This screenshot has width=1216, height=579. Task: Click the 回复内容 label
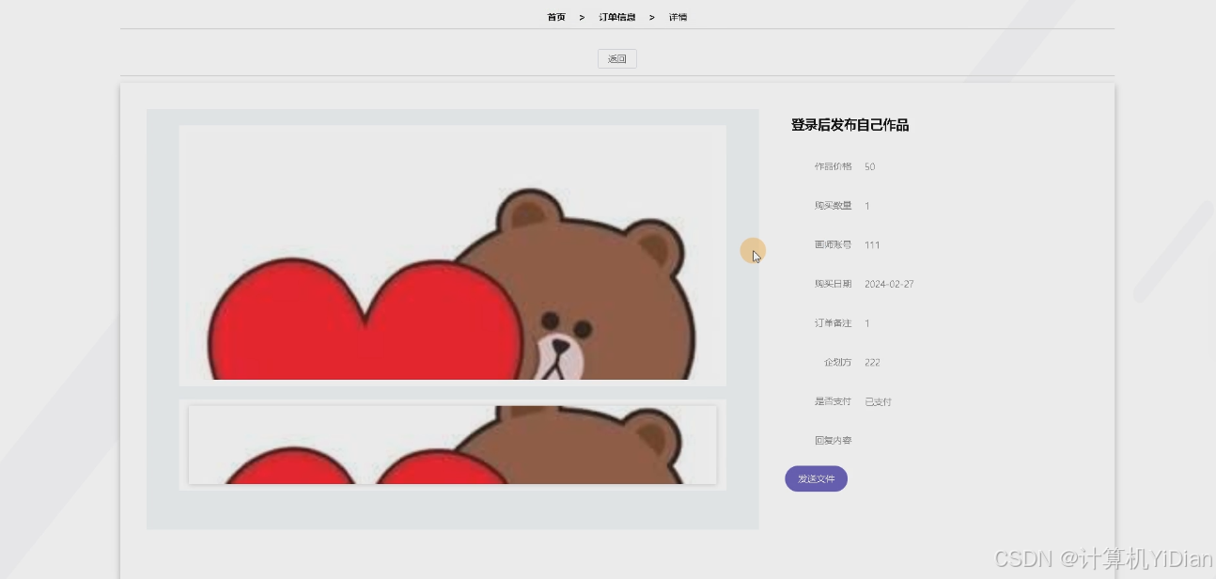pos(833,440)
